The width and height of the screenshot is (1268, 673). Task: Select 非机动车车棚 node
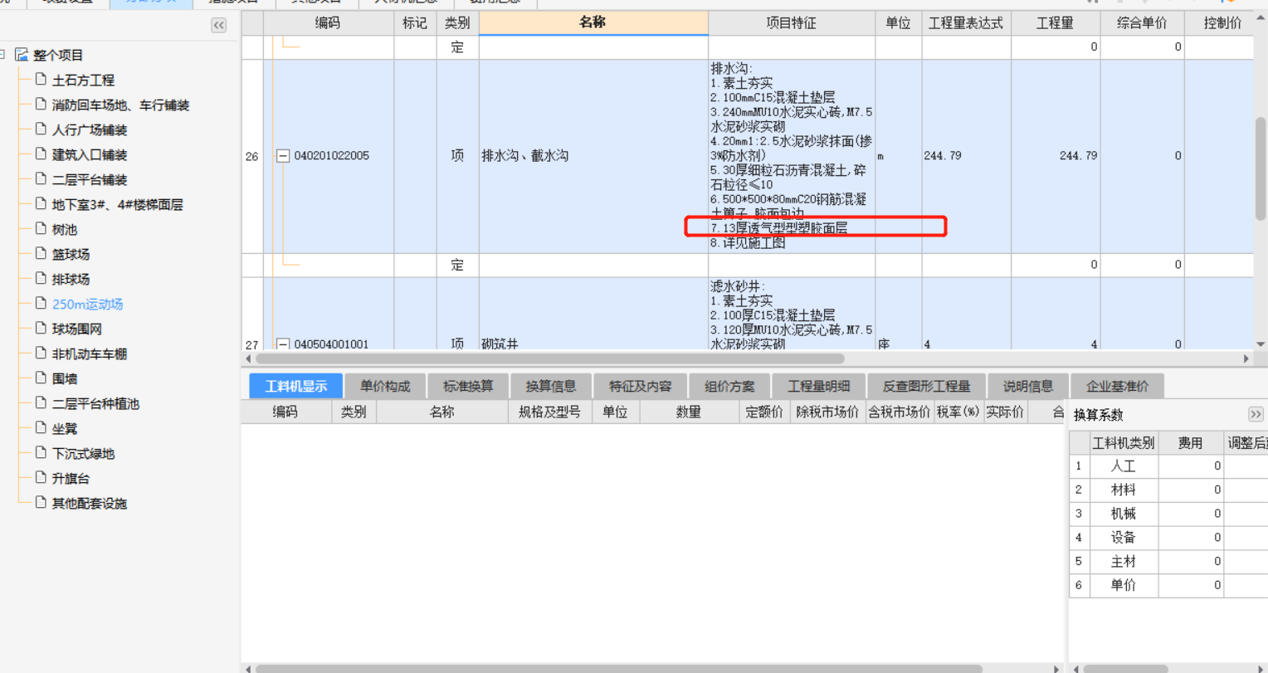(90, 354)
